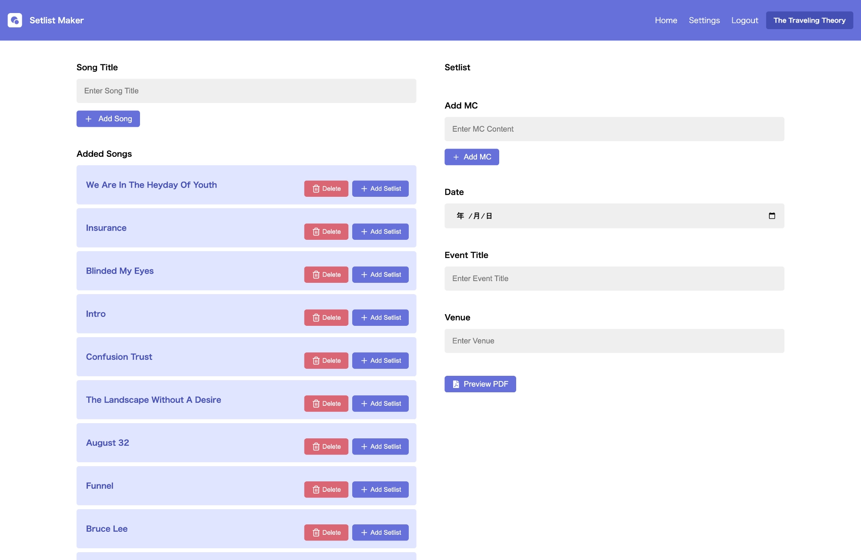Delete 'We Are In The Heyday Of Youth'
This screenshot has width=861, height=560.
pos(326,189)
